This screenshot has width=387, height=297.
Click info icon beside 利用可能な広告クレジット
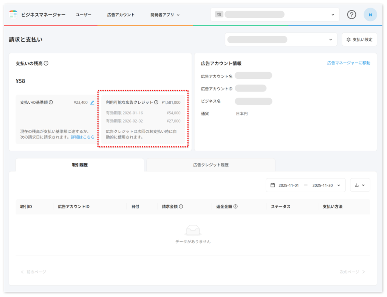click(x=156, y=102)
